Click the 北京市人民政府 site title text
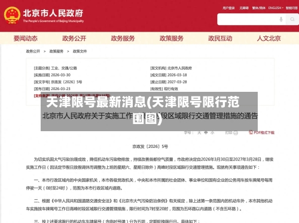299x223 pixels. tap(53, 13)
